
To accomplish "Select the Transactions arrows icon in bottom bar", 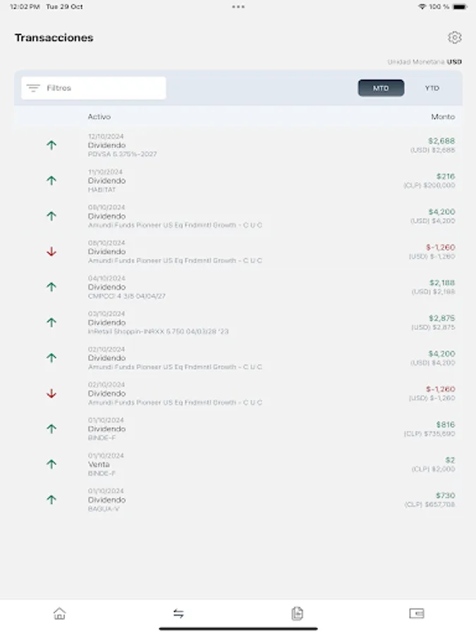I will (178, 614).
